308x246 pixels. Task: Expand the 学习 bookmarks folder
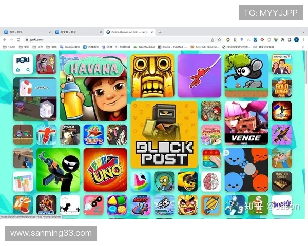tap(24, 47)
